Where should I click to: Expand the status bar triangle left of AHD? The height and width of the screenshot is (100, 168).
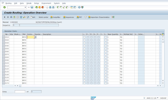pyautogui.click(x=144, y=98)
